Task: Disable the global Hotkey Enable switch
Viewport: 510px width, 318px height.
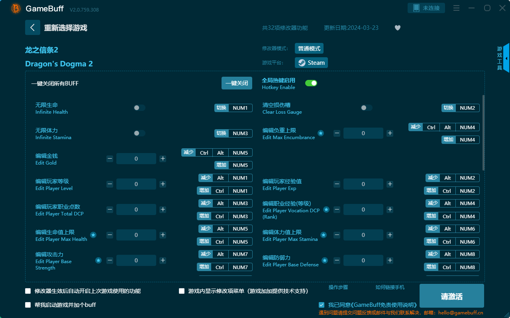Action: click(x=311, y=83)
